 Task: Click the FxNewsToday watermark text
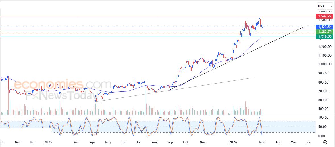pyautogui.click(x=61, y=97)
